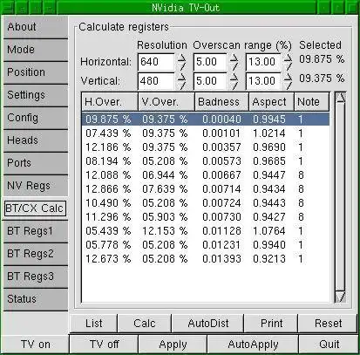Select the Config tab
This screenshot has height=355, width=360.
click(x=36, y=118)
